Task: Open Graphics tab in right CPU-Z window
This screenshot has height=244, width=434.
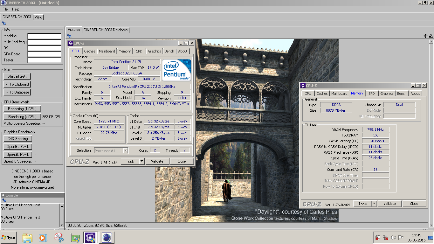Action: pos(387,94)
